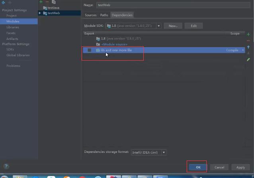Click the Cancel button
This screenshot has width=254, height=178.
coord(219,167)
